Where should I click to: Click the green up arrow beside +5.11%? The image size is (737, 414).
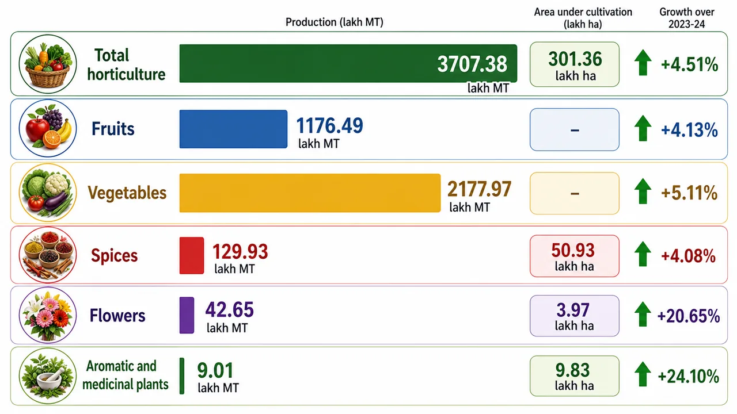[643, 191]
